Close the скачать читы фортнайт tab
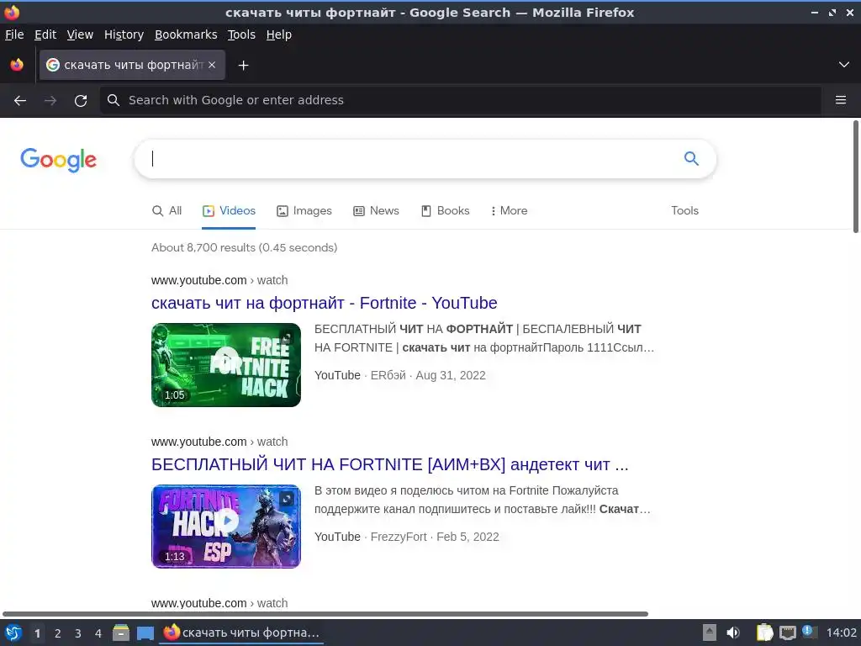 (x=212, y=65)
